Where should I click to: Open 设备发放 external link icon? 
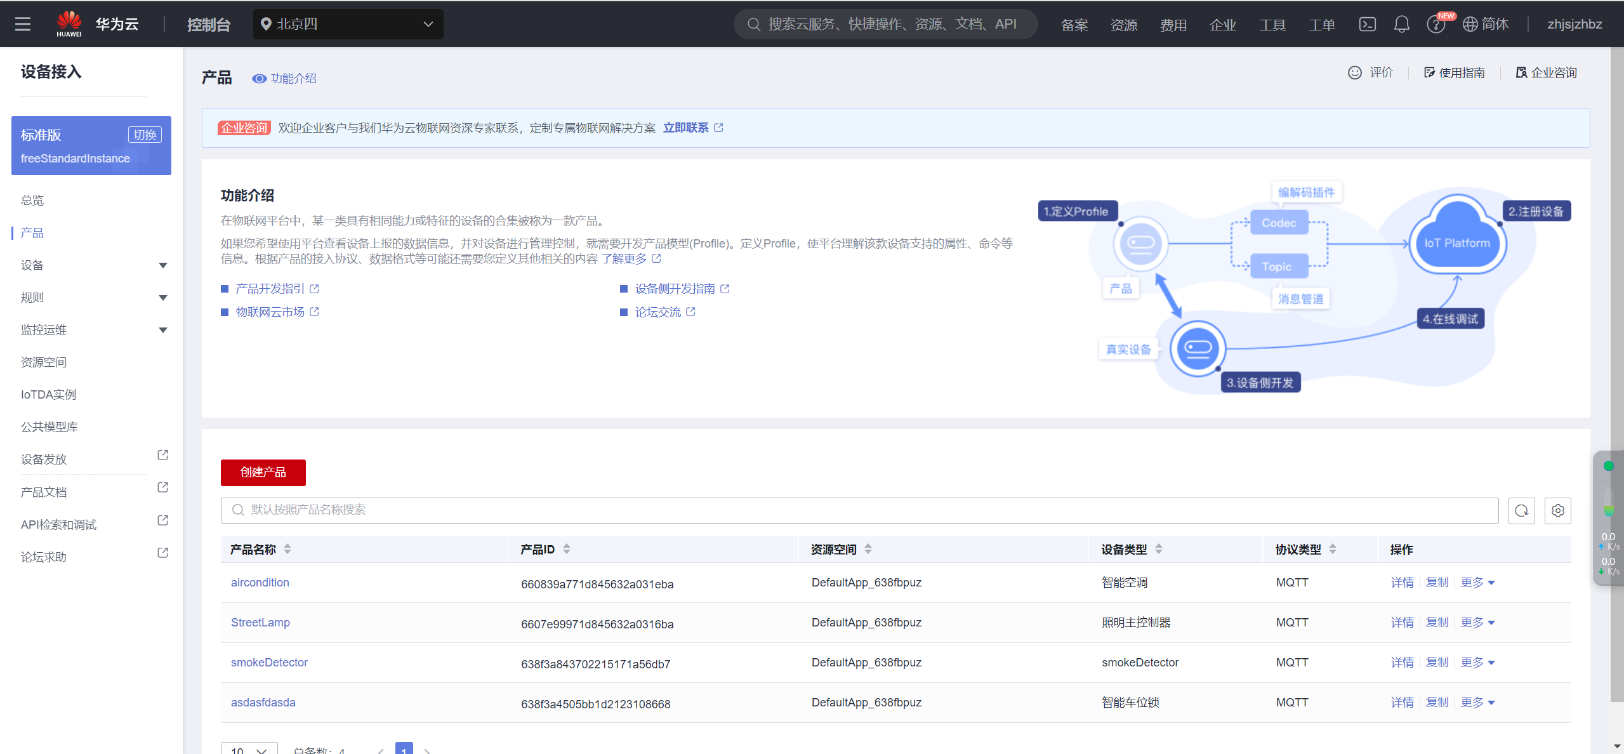[162, 455]
